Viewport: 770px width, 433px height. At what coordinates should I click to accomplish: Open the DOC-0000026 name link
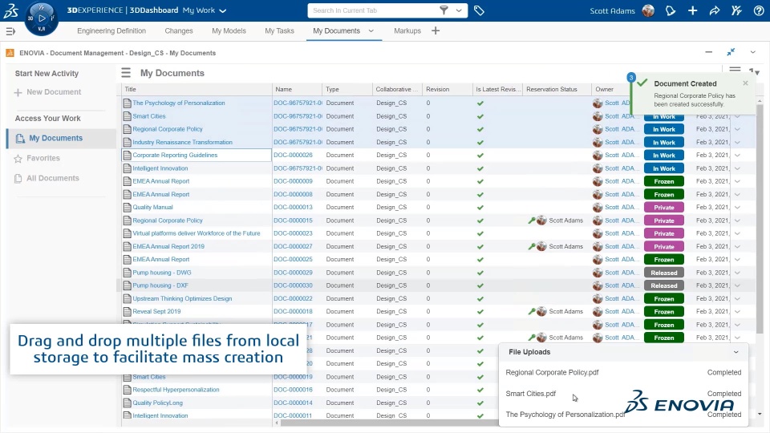(294, 155)
